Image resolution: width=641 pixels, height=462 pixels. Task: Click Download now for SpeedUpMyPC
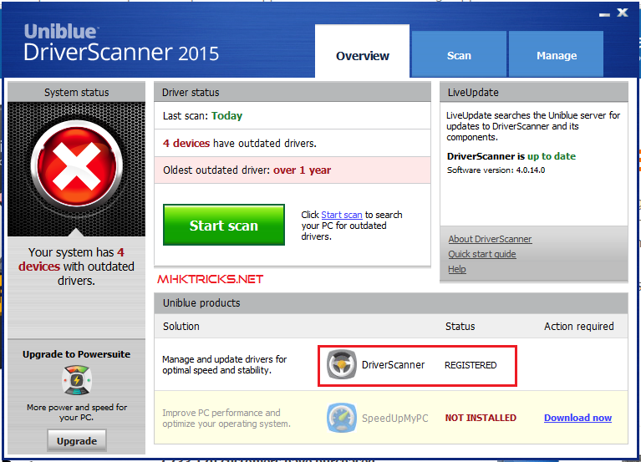(577, 418)
